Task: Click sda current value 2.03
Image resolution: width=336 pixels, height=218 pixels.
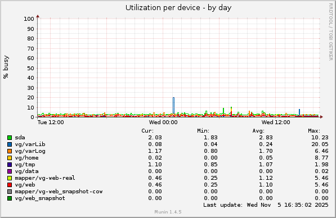Action: (155, 138)
